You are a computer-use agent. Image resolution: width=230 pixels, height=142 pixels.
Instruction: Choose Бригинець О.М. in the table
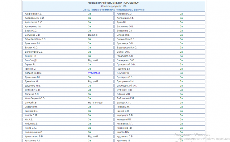[125, 43]
